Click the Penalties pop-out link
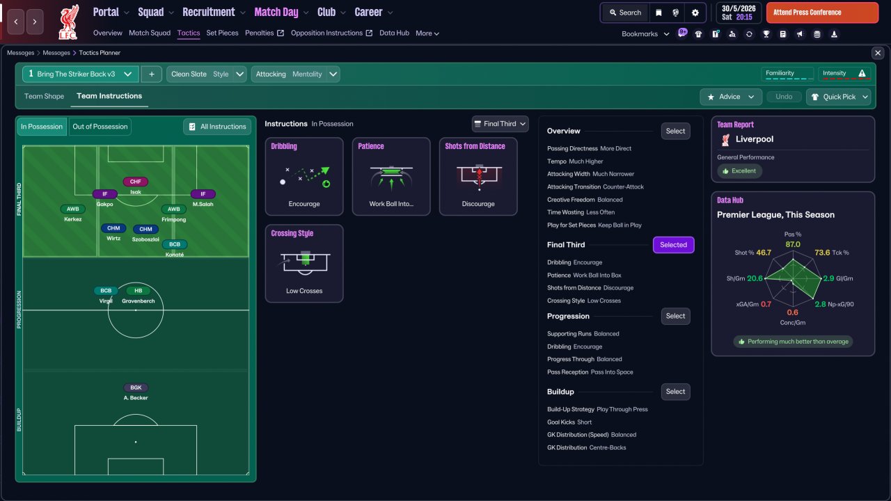This screenshot has width=891, height=501. [265, 33]
